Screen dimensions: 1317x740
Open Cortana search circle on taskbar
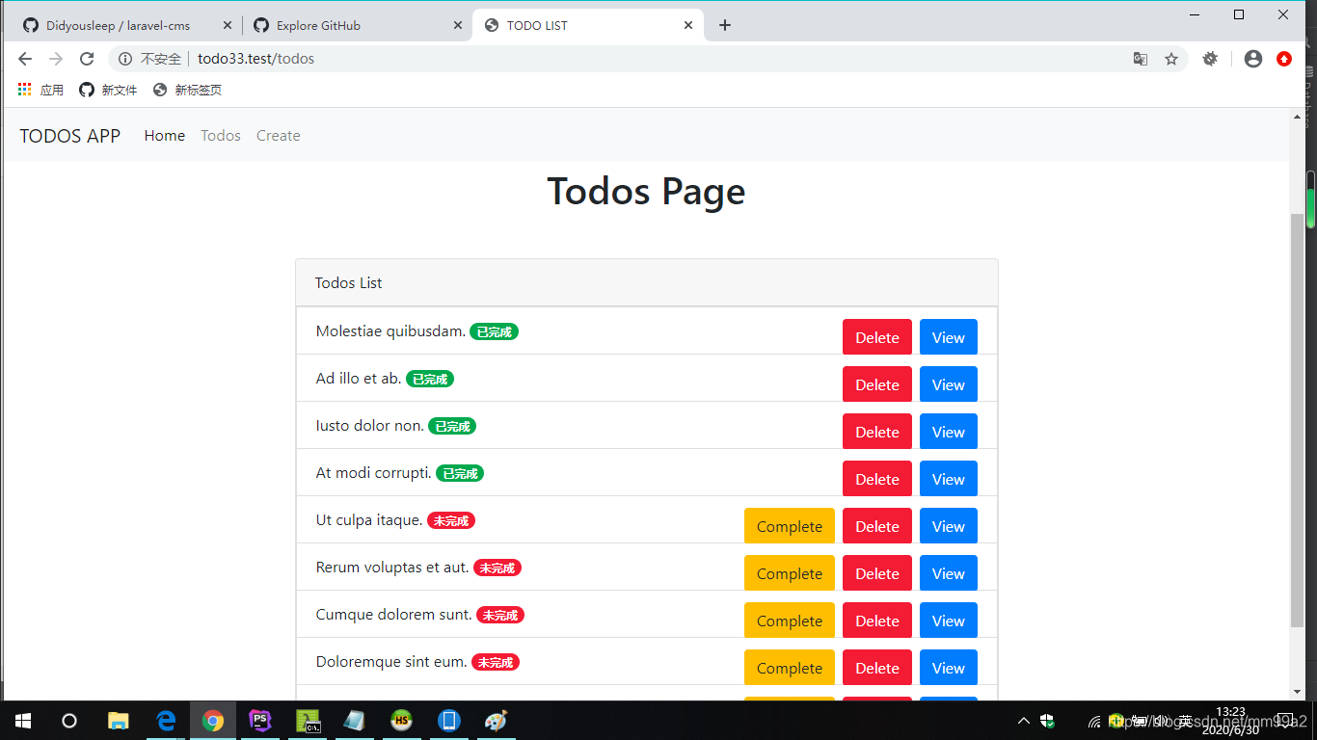coord(69,721)
